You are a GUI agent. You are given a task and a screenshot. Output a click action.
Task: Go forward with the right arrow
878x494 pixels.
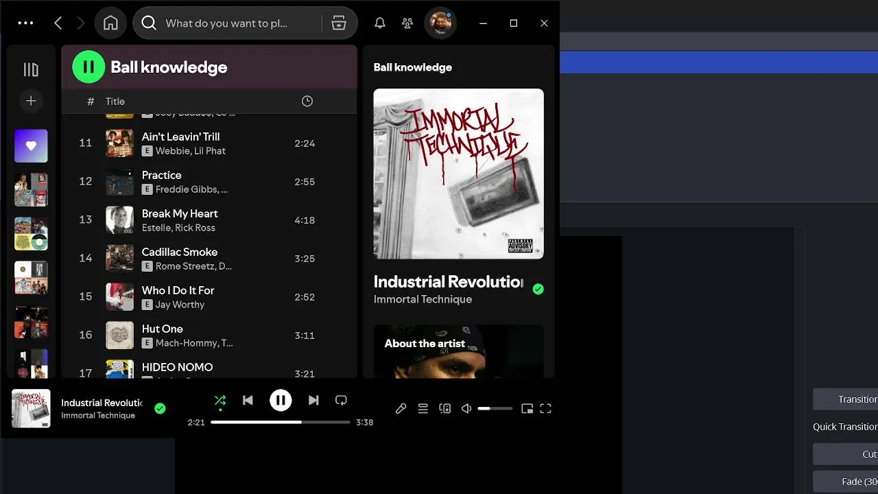tap(81, 23)
